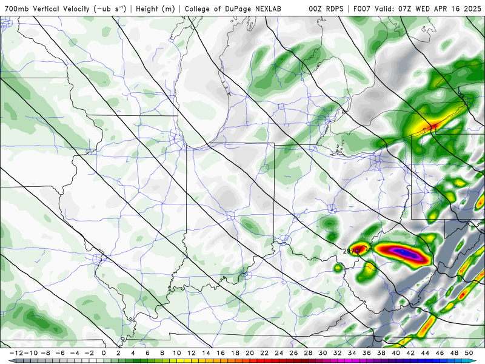Click the "34" color scale label
The width and height of the screenshot is (485, 364).
pos(352,353)
